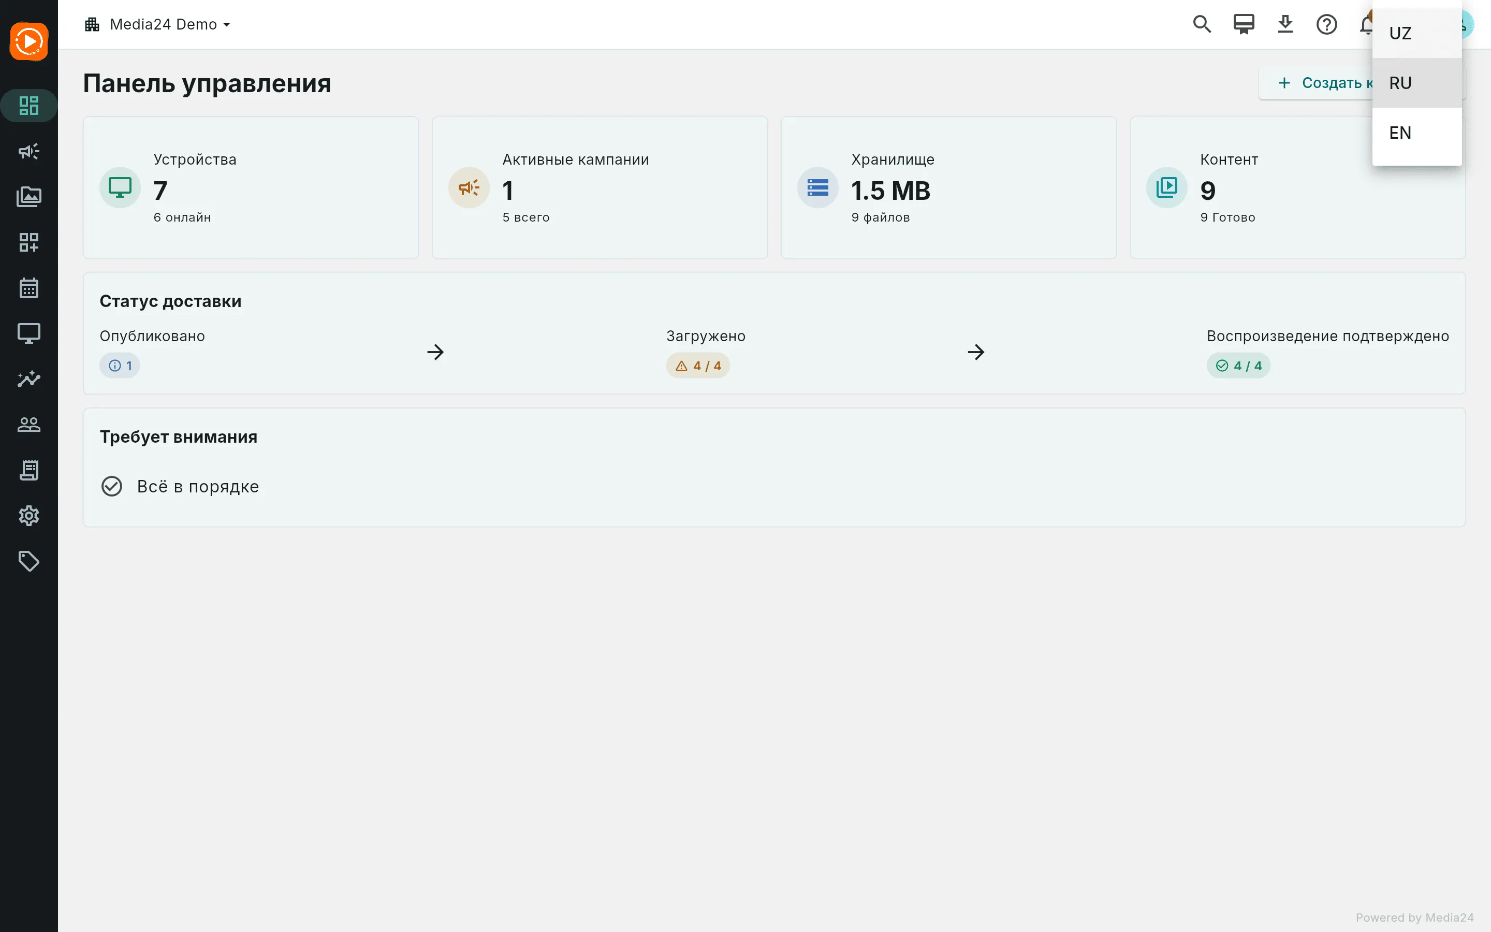The width and height of the screenshot is (1491, 932).
Task: Click the Требует внимания heading
Action: coord(179,436)
